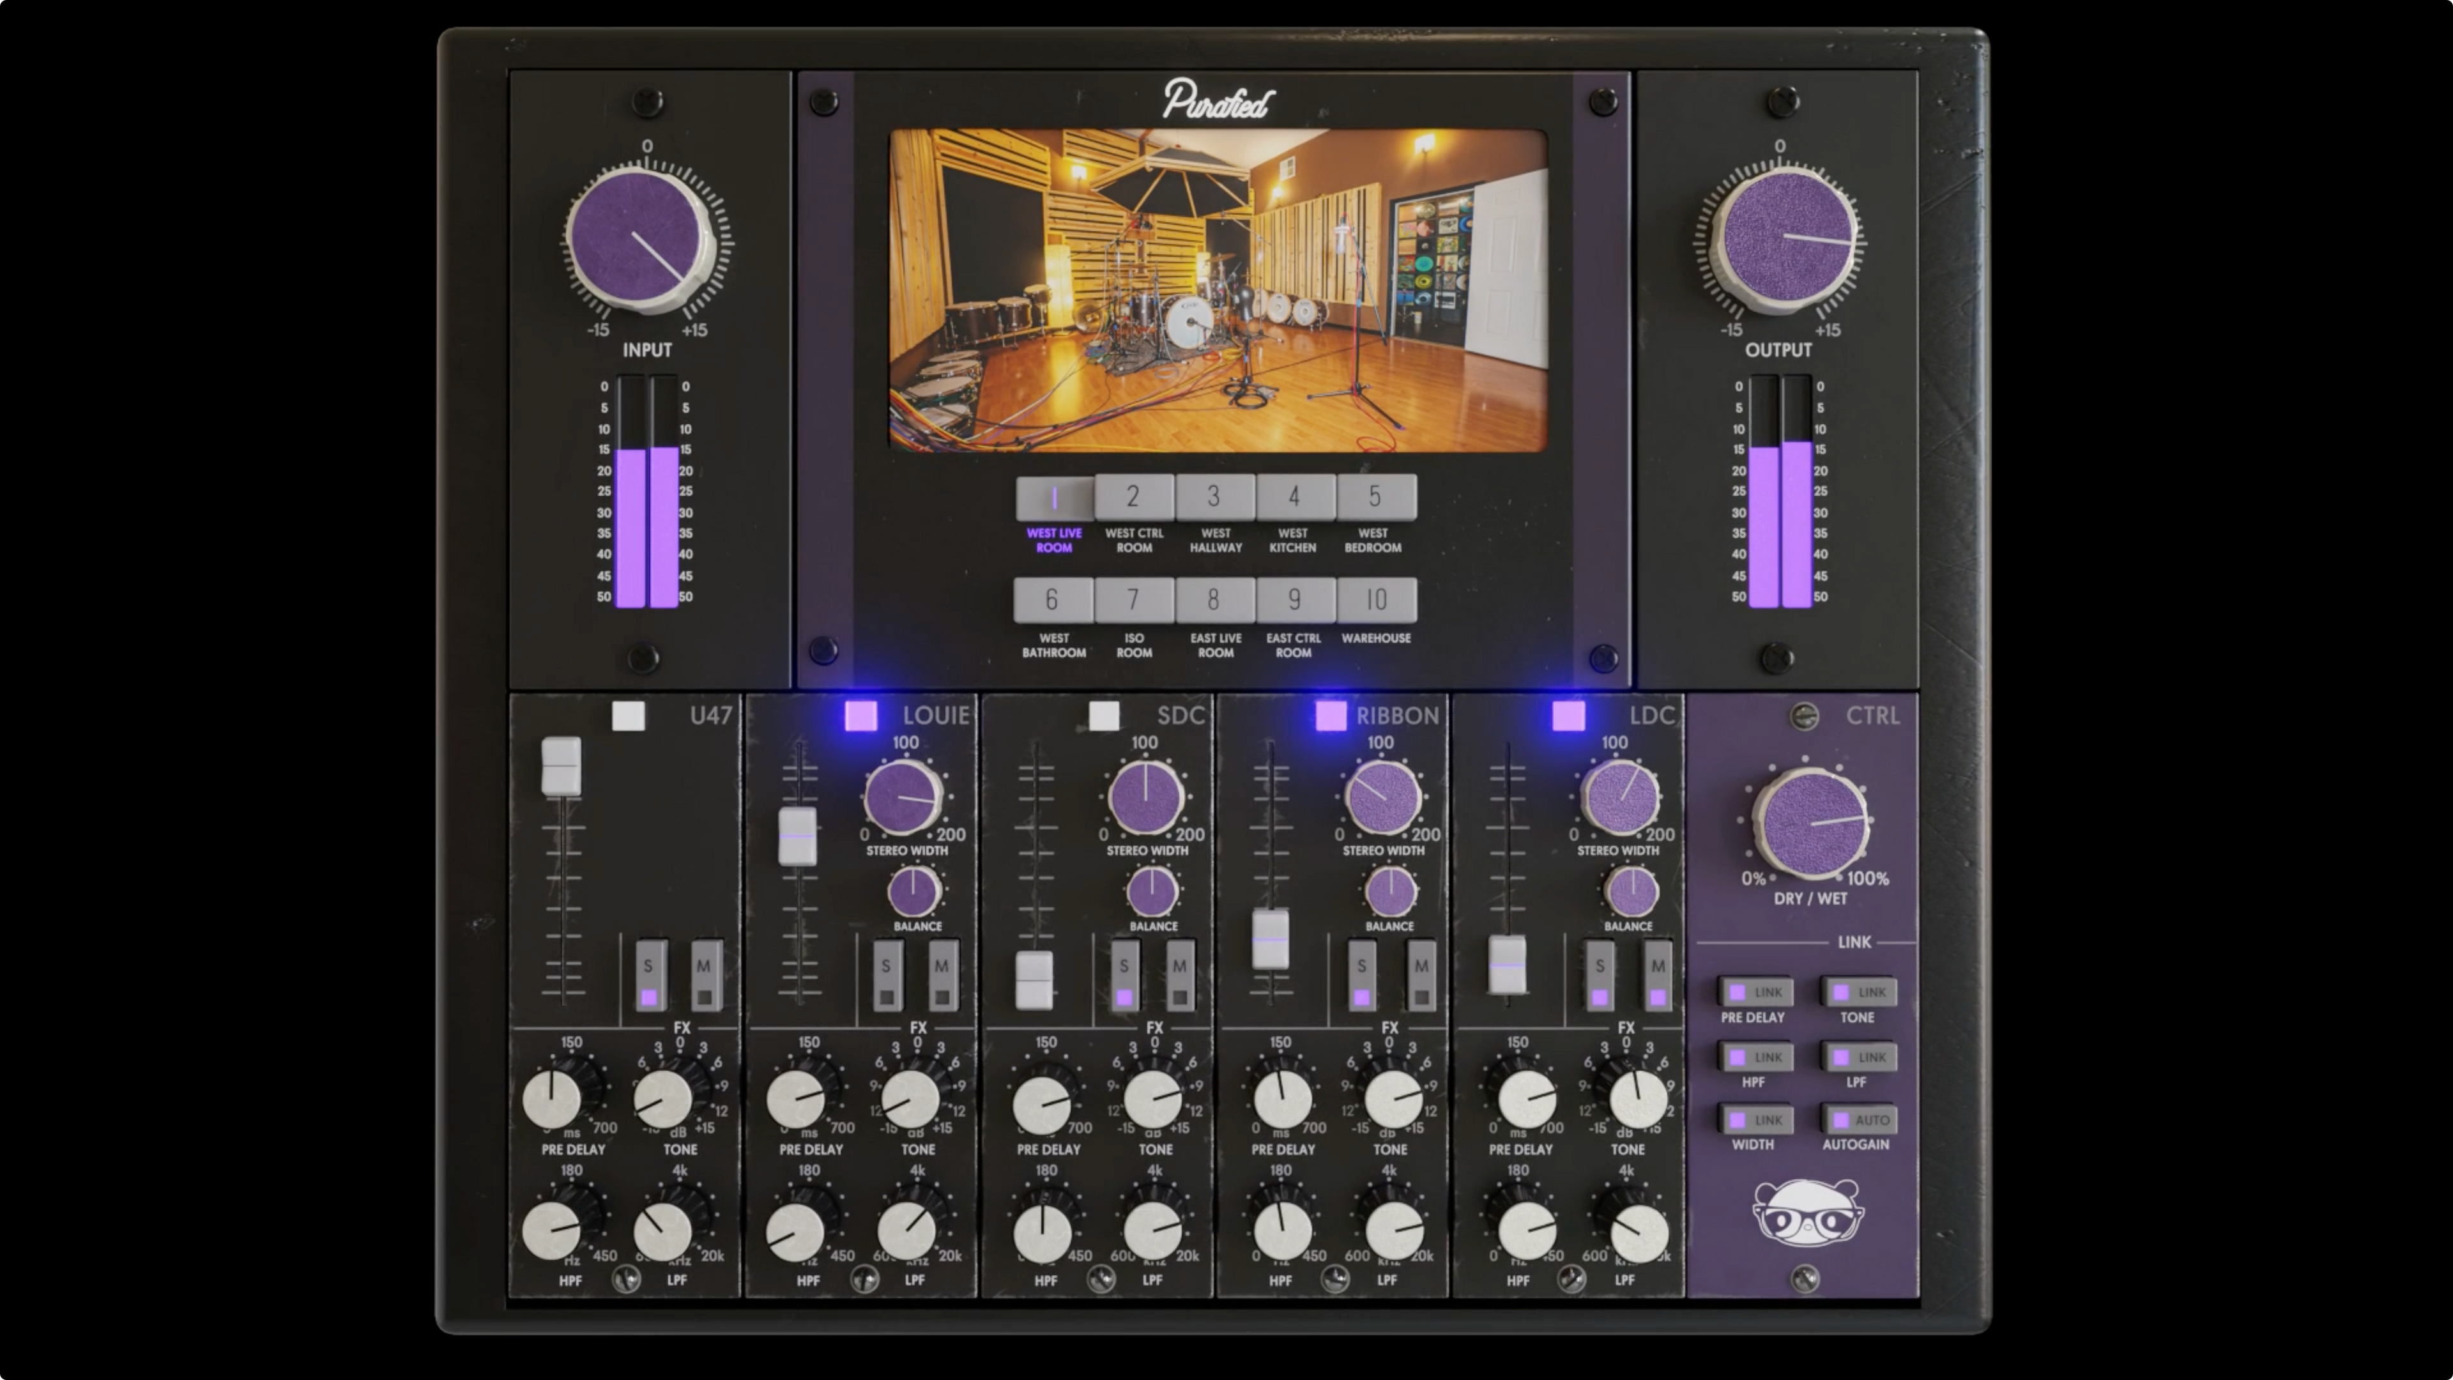The height and width of the screenshot is (1380, 2453).
Task: Enable the U47 mic power square
Action: [629, 716]
